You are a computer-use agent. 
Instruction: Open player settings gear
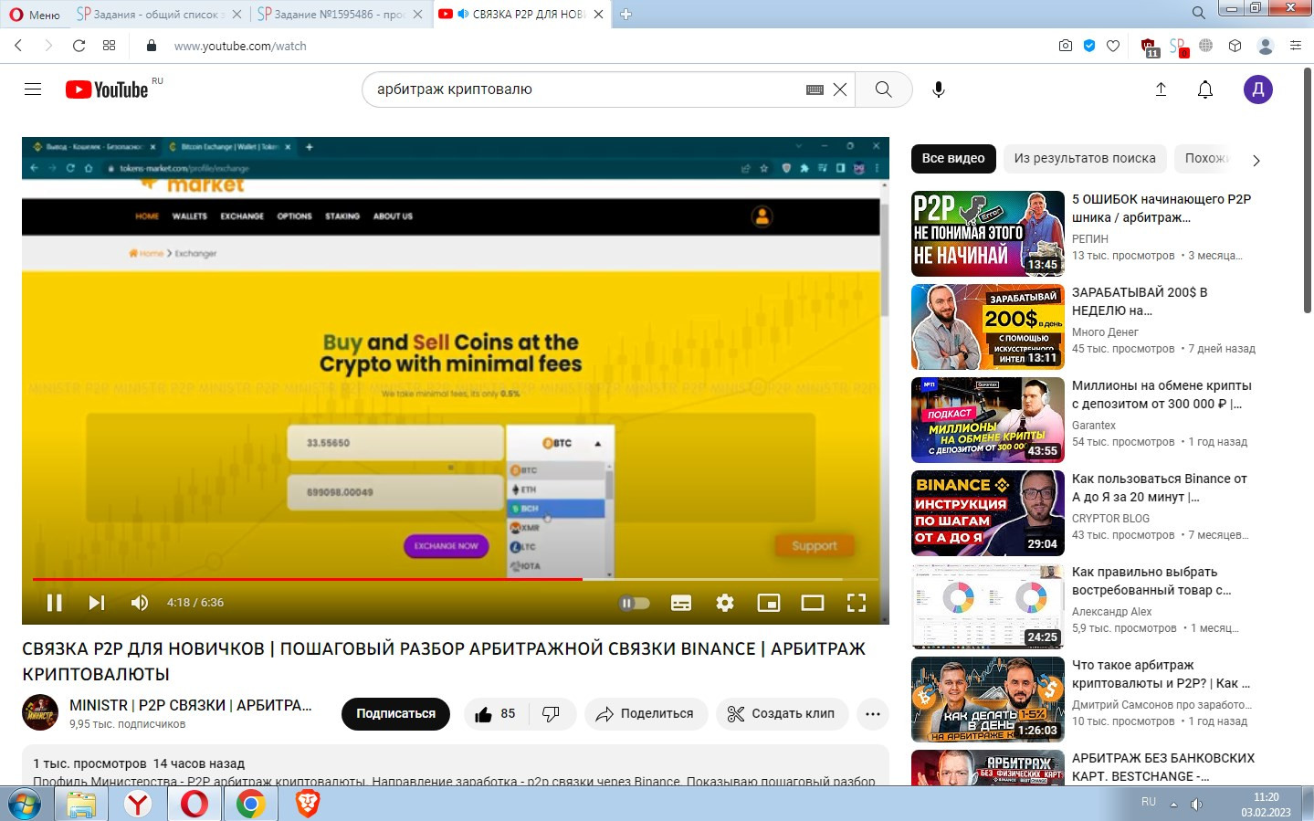pyautogui.click(x=725, y=603)
